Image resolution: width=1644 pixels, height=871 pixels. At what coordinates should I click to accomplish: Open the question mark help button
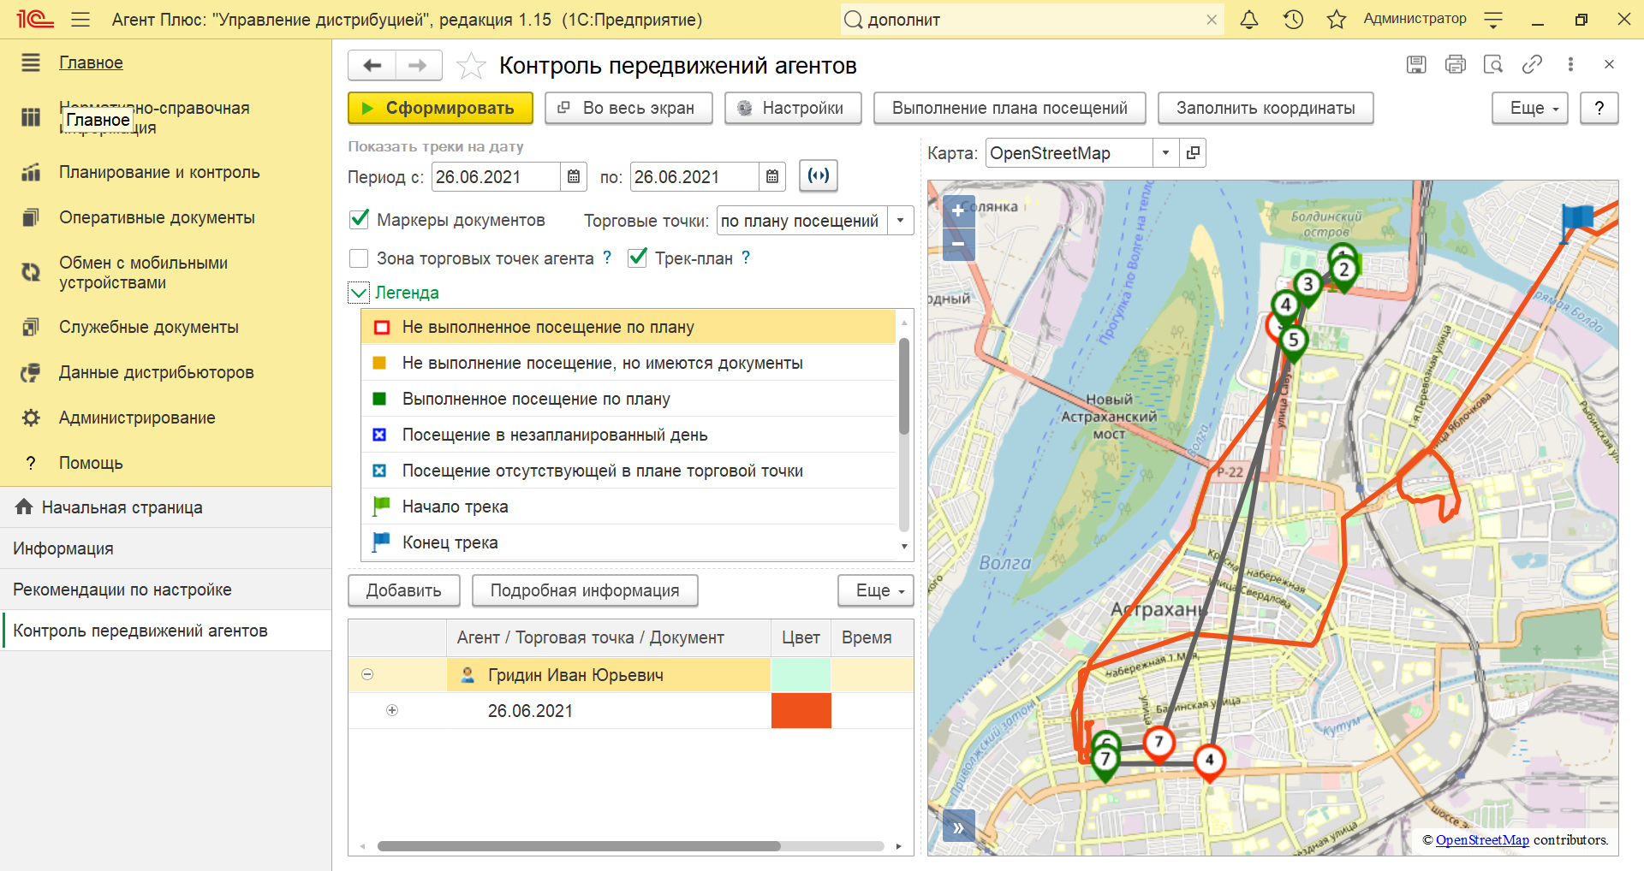[1599, 108]
